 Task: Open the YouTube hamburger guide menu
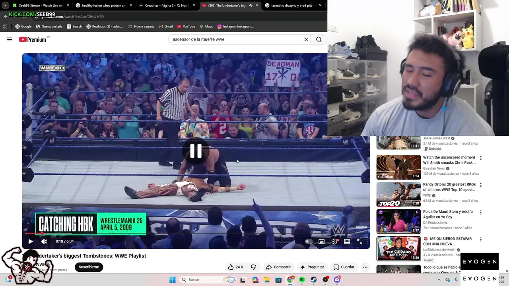(10, 39)
